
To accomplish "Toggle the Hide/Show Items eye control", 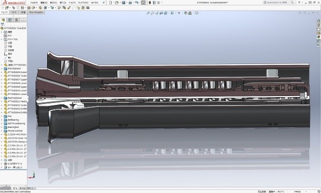I will [179, 13].
